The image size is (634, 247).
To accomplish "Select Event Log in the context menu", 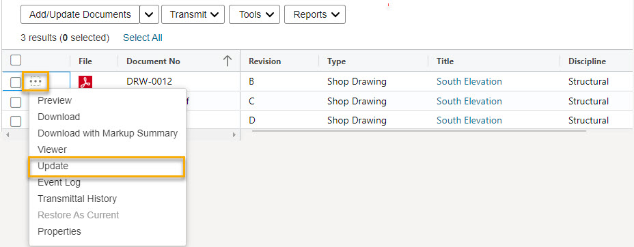I will pos(59,182).
